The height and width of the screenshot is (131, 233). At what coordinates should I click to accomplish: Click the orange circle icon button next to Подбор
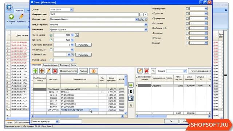[94, 71]
